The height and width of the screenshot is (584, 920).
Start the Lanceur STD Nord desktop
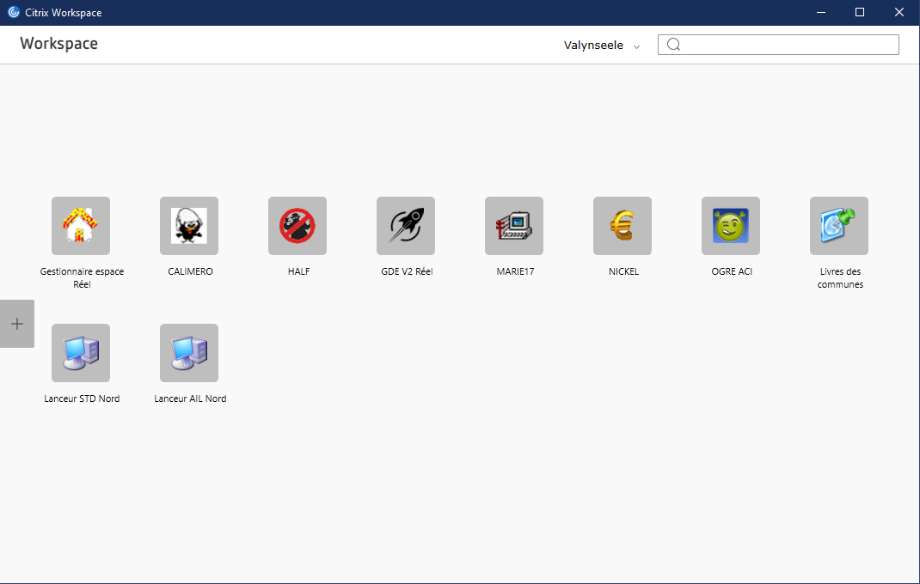point(81,353)
